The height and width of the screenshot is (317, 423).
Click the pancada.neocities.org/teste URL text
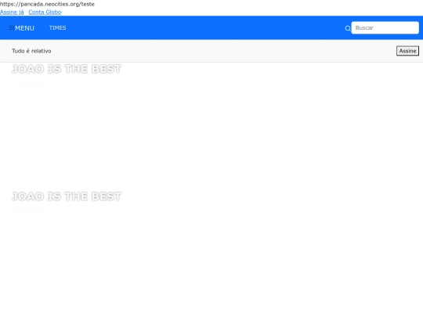click(47, 4)
